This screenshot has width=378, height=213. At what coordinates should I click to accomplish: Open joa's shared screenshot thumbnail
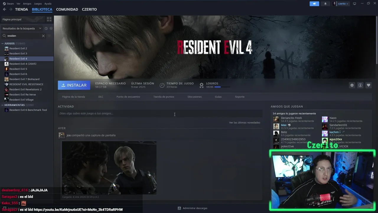[x=109, y=168]
